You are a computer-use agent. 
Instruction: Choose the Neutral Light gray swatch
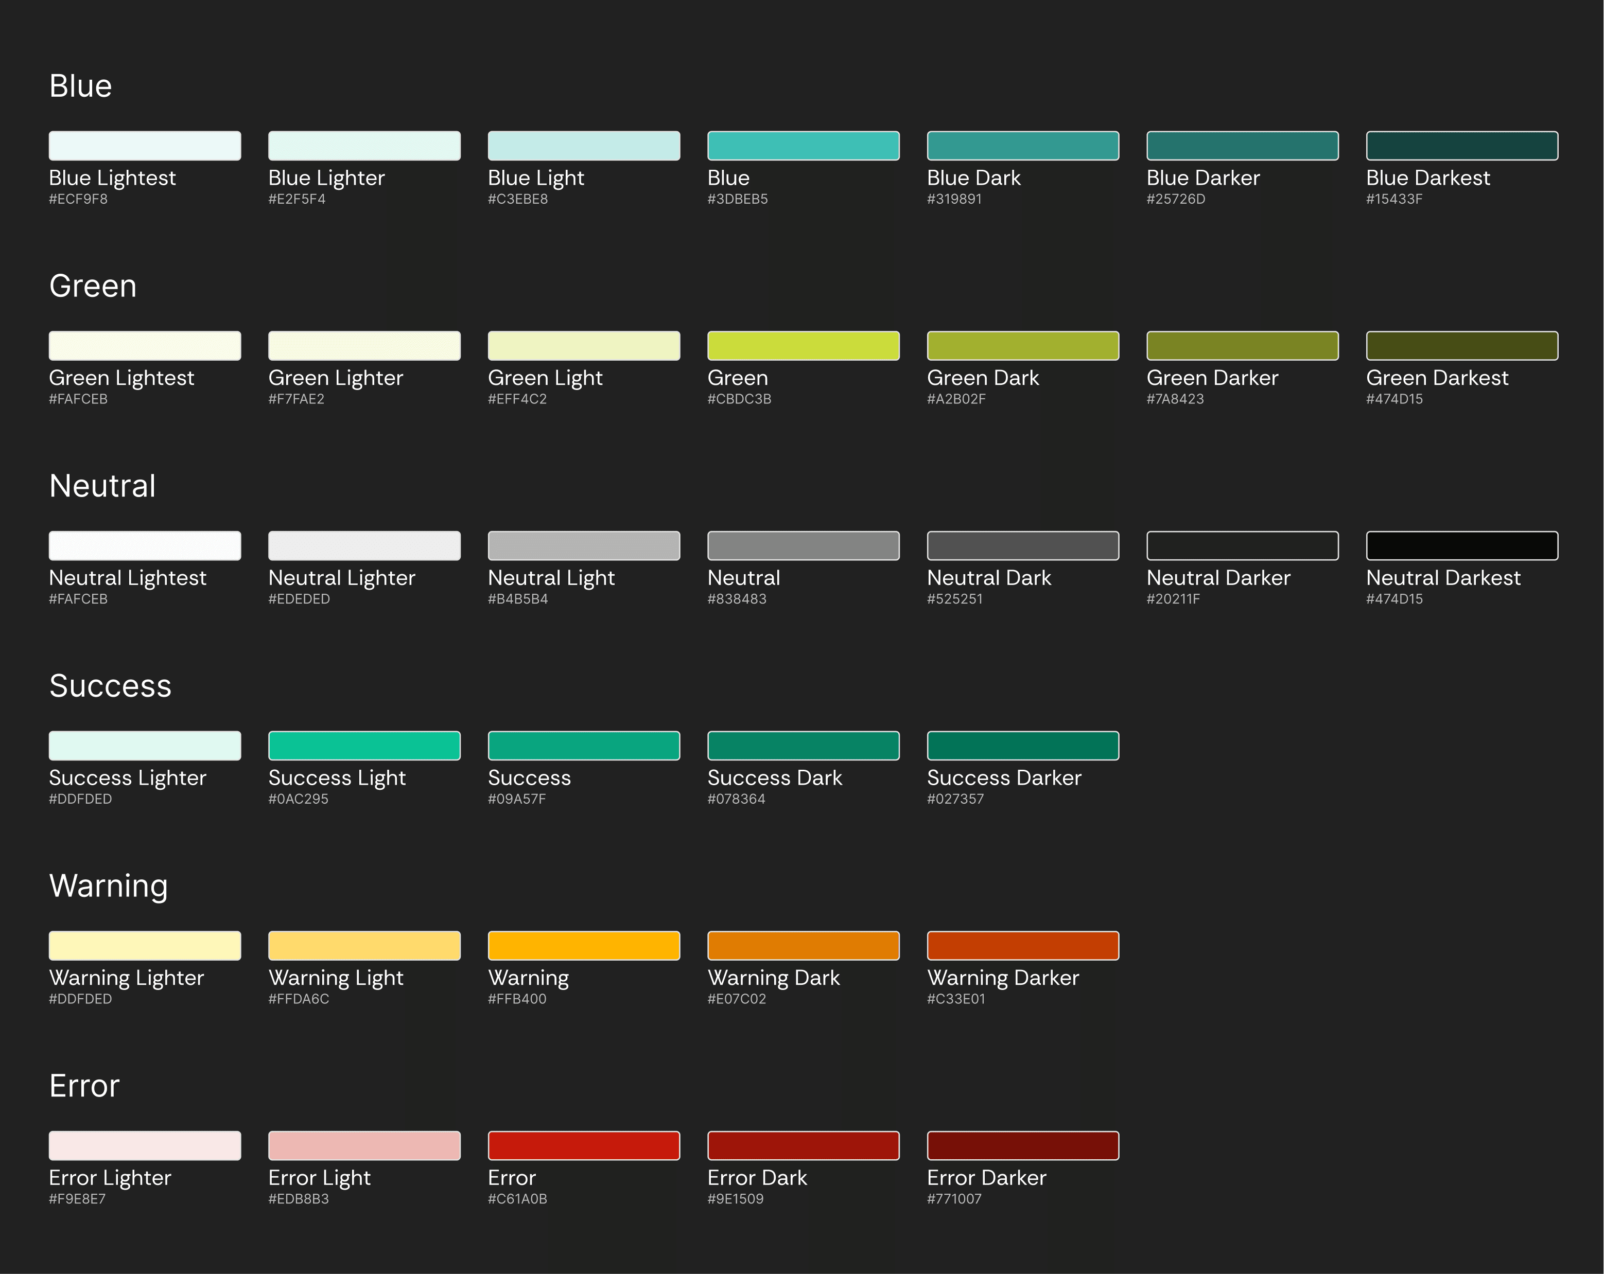pos(583,546)
